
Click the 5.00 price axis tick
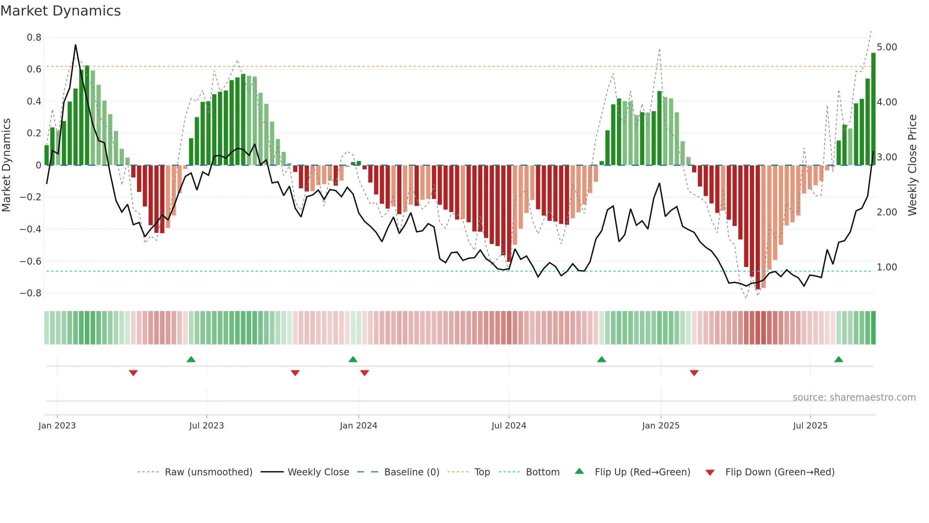[x=887, y=47]
